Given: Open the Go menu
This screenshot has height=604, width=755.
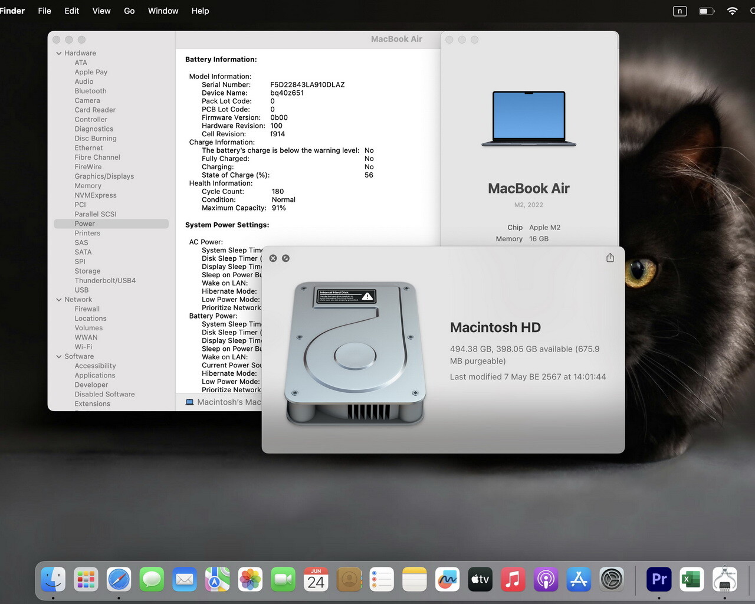Looking at the screenshot, I should [129, 11].
